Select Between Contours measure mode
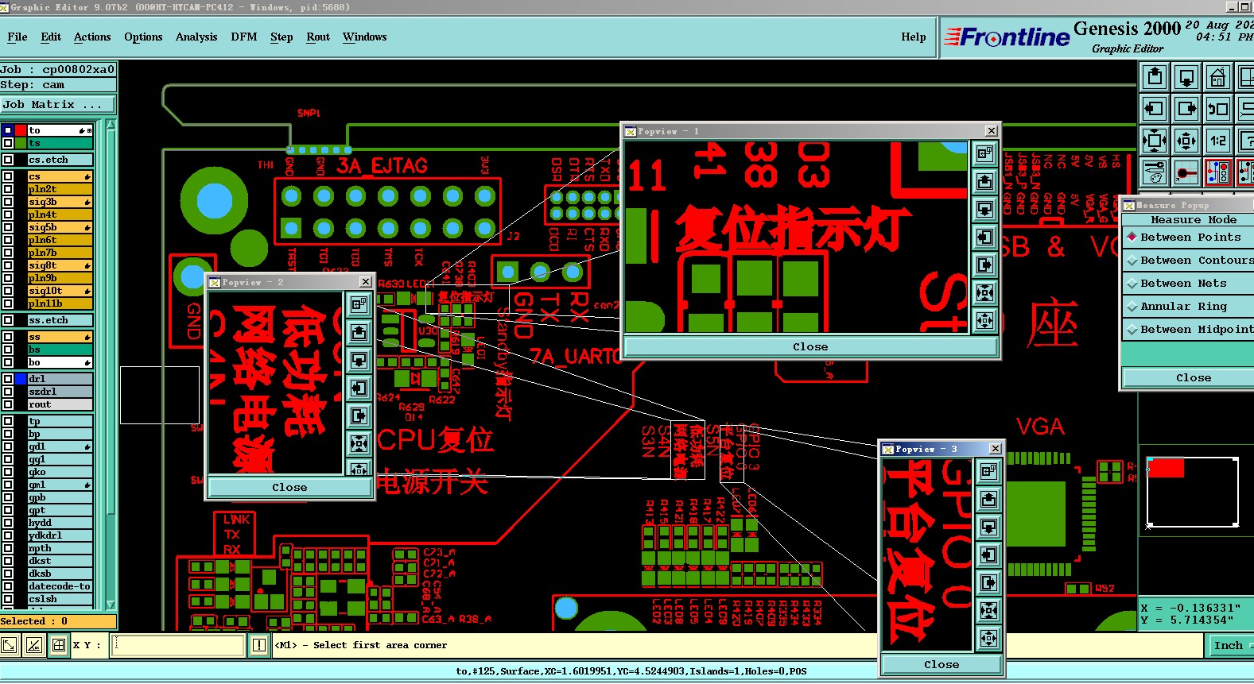Viewport: 1254px width, 684px height. click(x=1190, y=260)
